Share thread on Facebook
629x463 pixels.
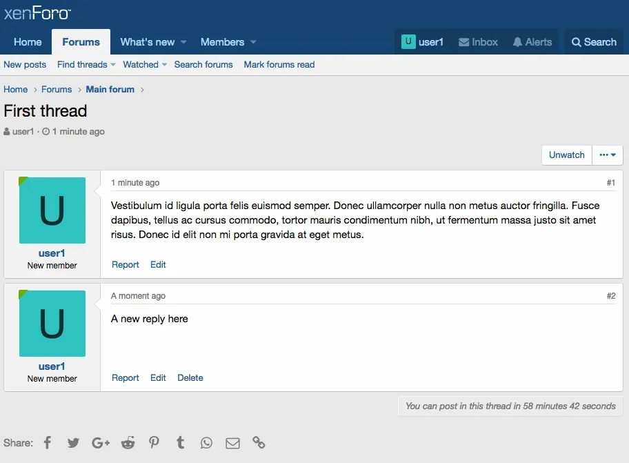pos(48,443)
